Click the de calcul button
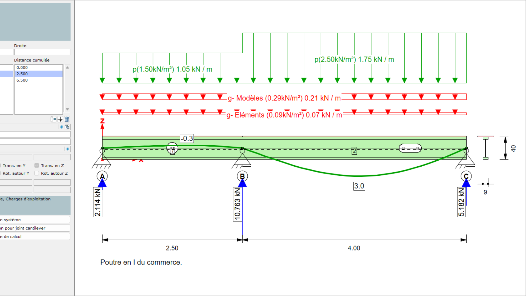 [x=35, y=237]
